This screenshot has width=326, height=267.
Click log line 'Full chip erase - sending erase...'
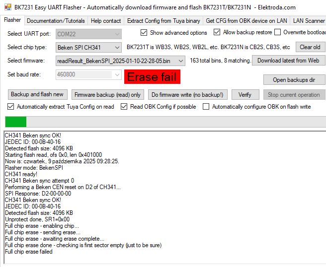[43, 232]
